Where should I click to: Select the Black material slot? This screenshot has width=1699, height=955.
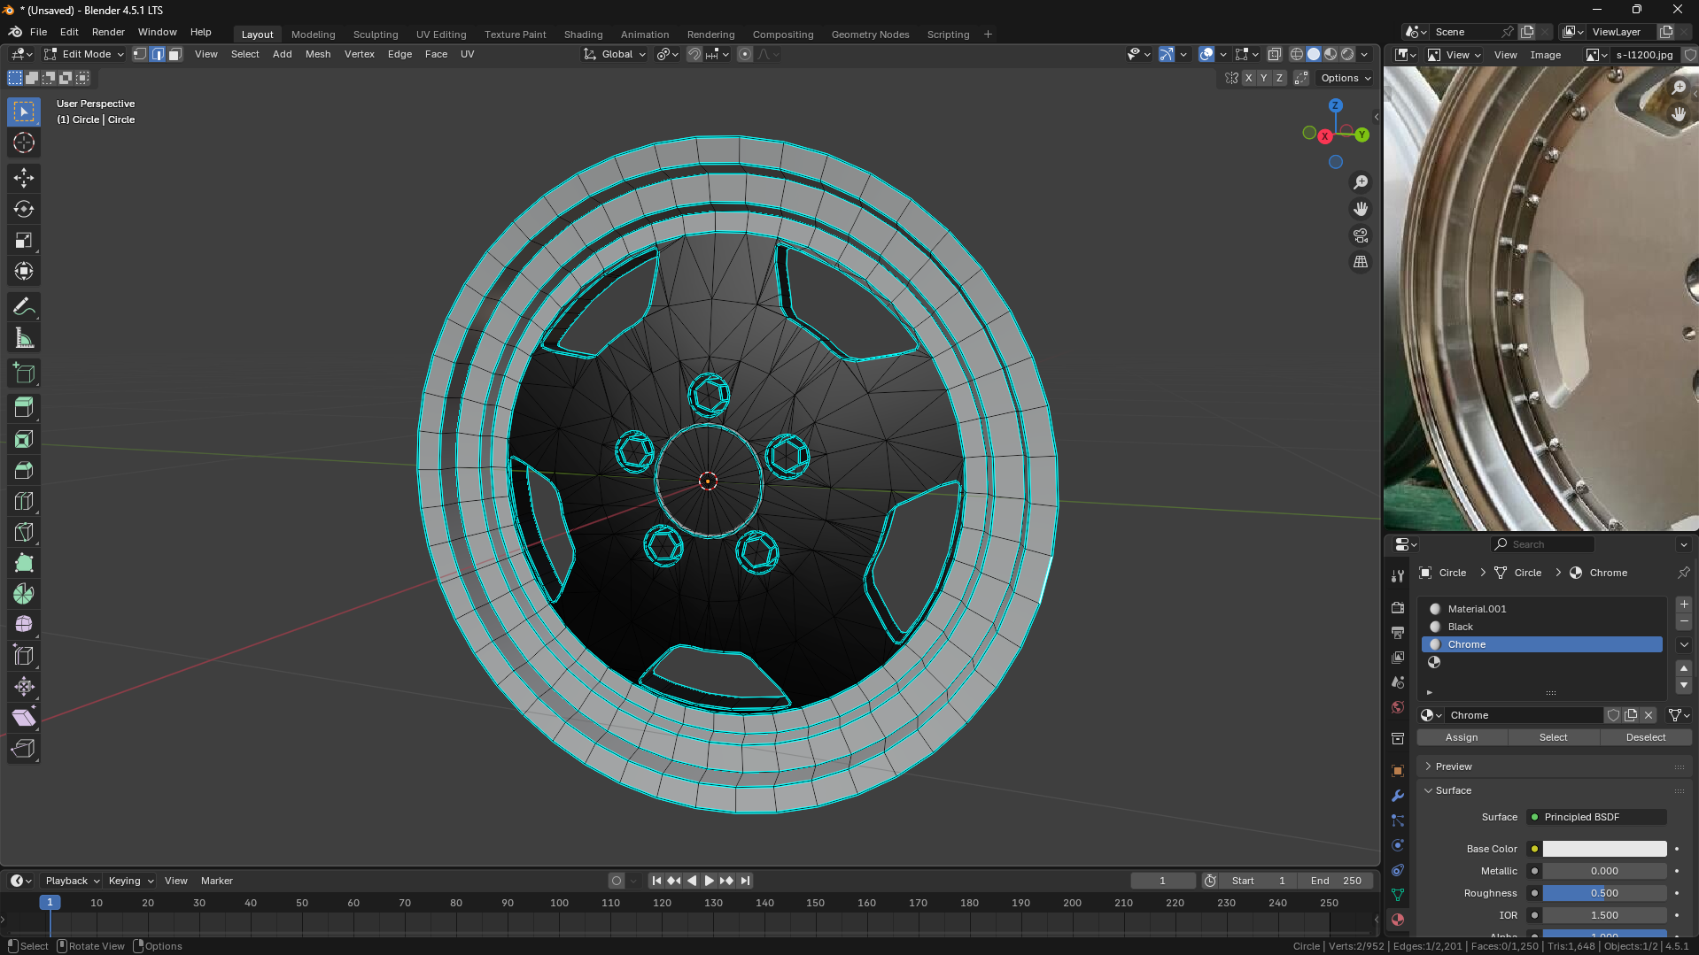1542,627
